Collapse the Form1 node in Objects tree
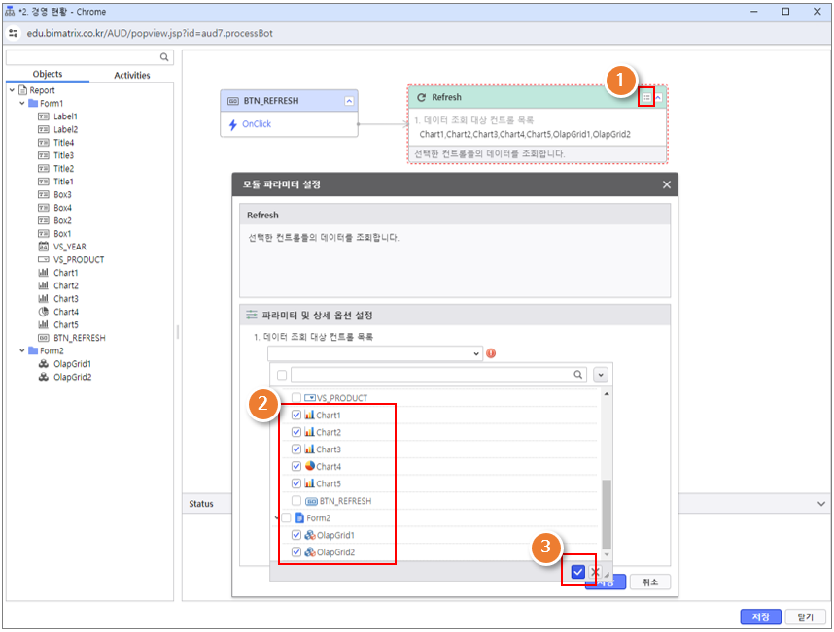 click(x=22, y=103)
